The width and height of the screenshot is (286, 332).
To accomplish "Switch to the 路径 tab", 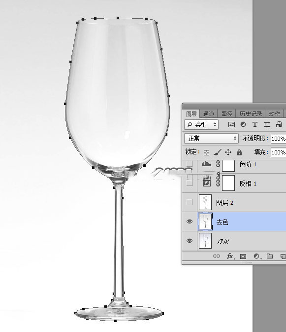I will pyautogui.click(x=227, y=114).
